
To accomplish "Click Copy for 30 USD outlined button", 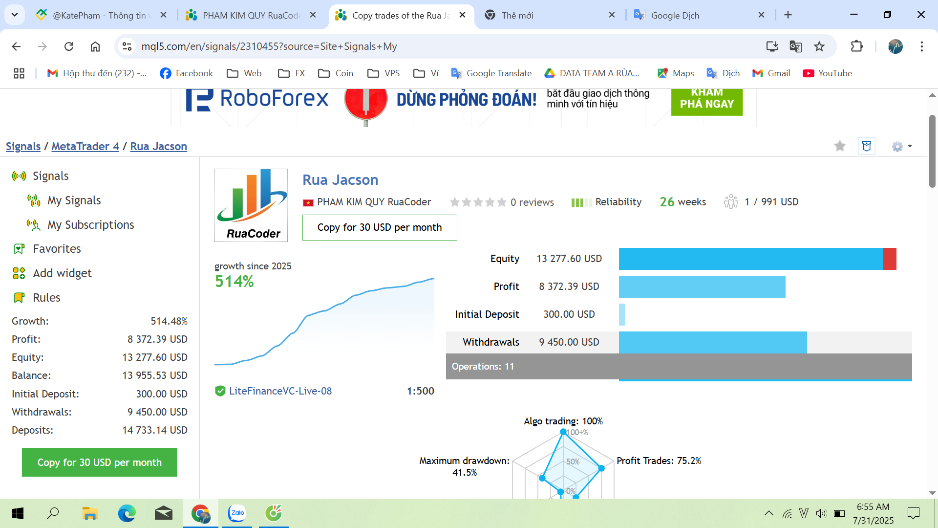I will [380, 227].
